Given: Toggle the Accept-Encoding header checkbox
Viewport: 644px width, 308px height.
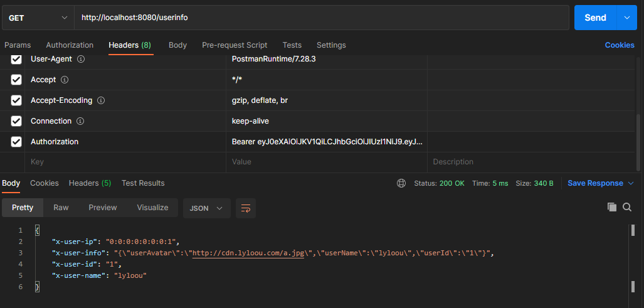Looking at the screenshot, I should click(16, 100).
